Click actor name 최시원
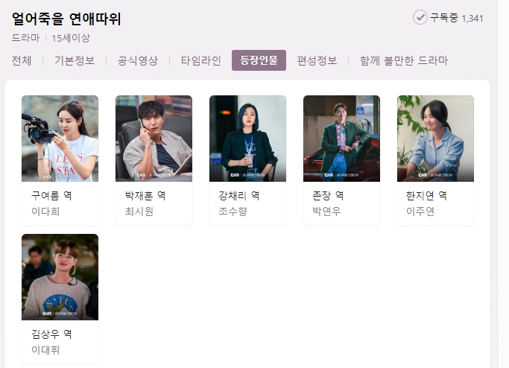 [139, 212]
